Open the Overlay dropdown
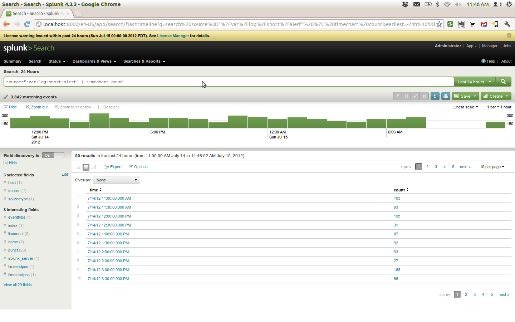 [116, 180]
